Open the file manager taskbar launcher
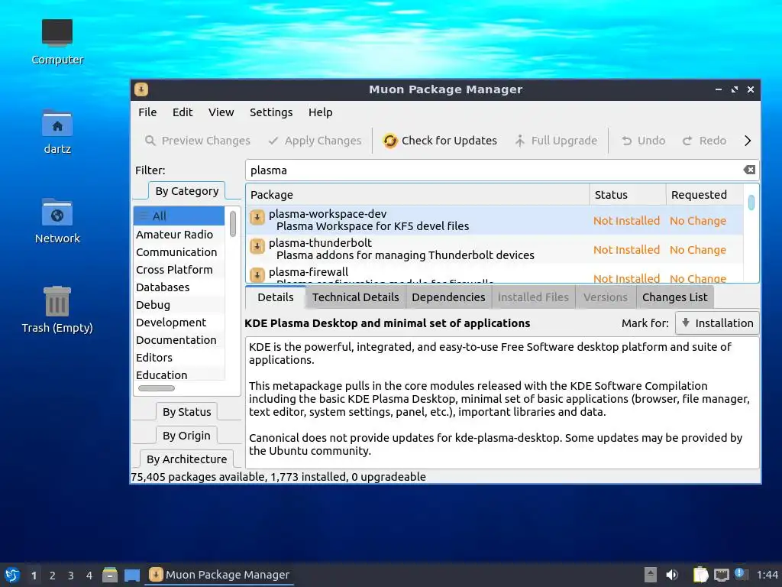782x587 pixels. [x=110, y=575]
